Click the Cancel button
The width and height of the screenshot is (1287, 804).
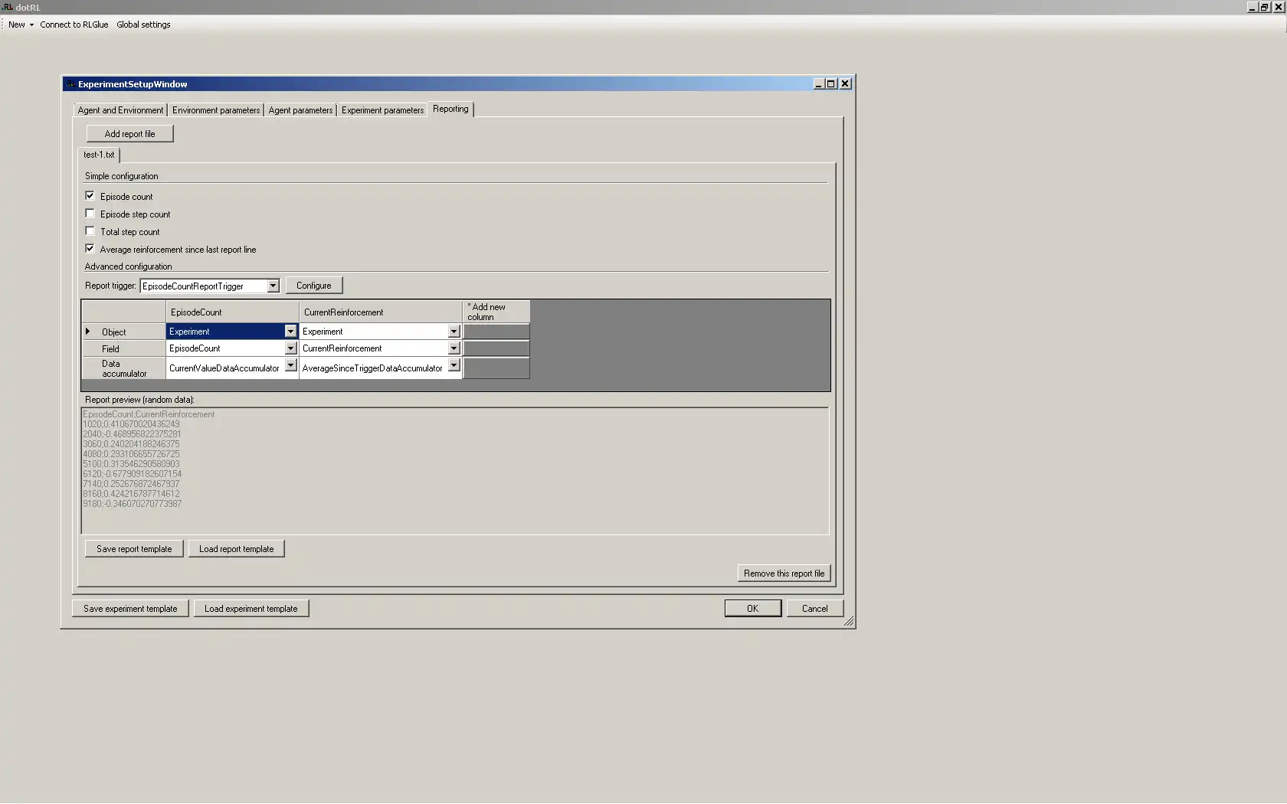[x=815, y=609]
